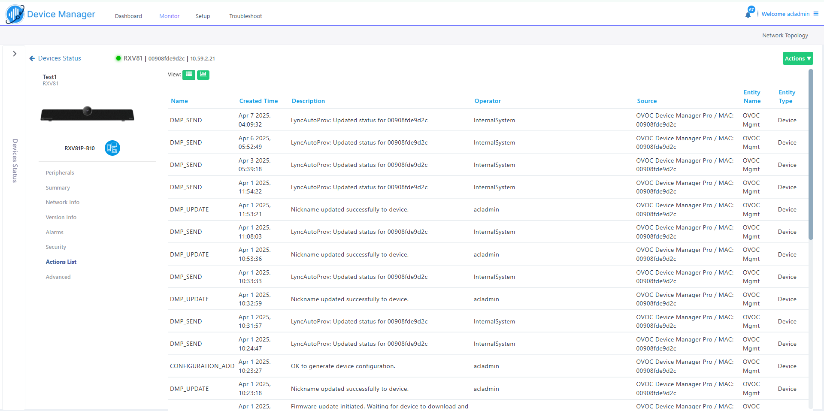Select Summary in the device sidebar
The height and width of the screenshot is (411, 824).
click(x=58, y=187)
